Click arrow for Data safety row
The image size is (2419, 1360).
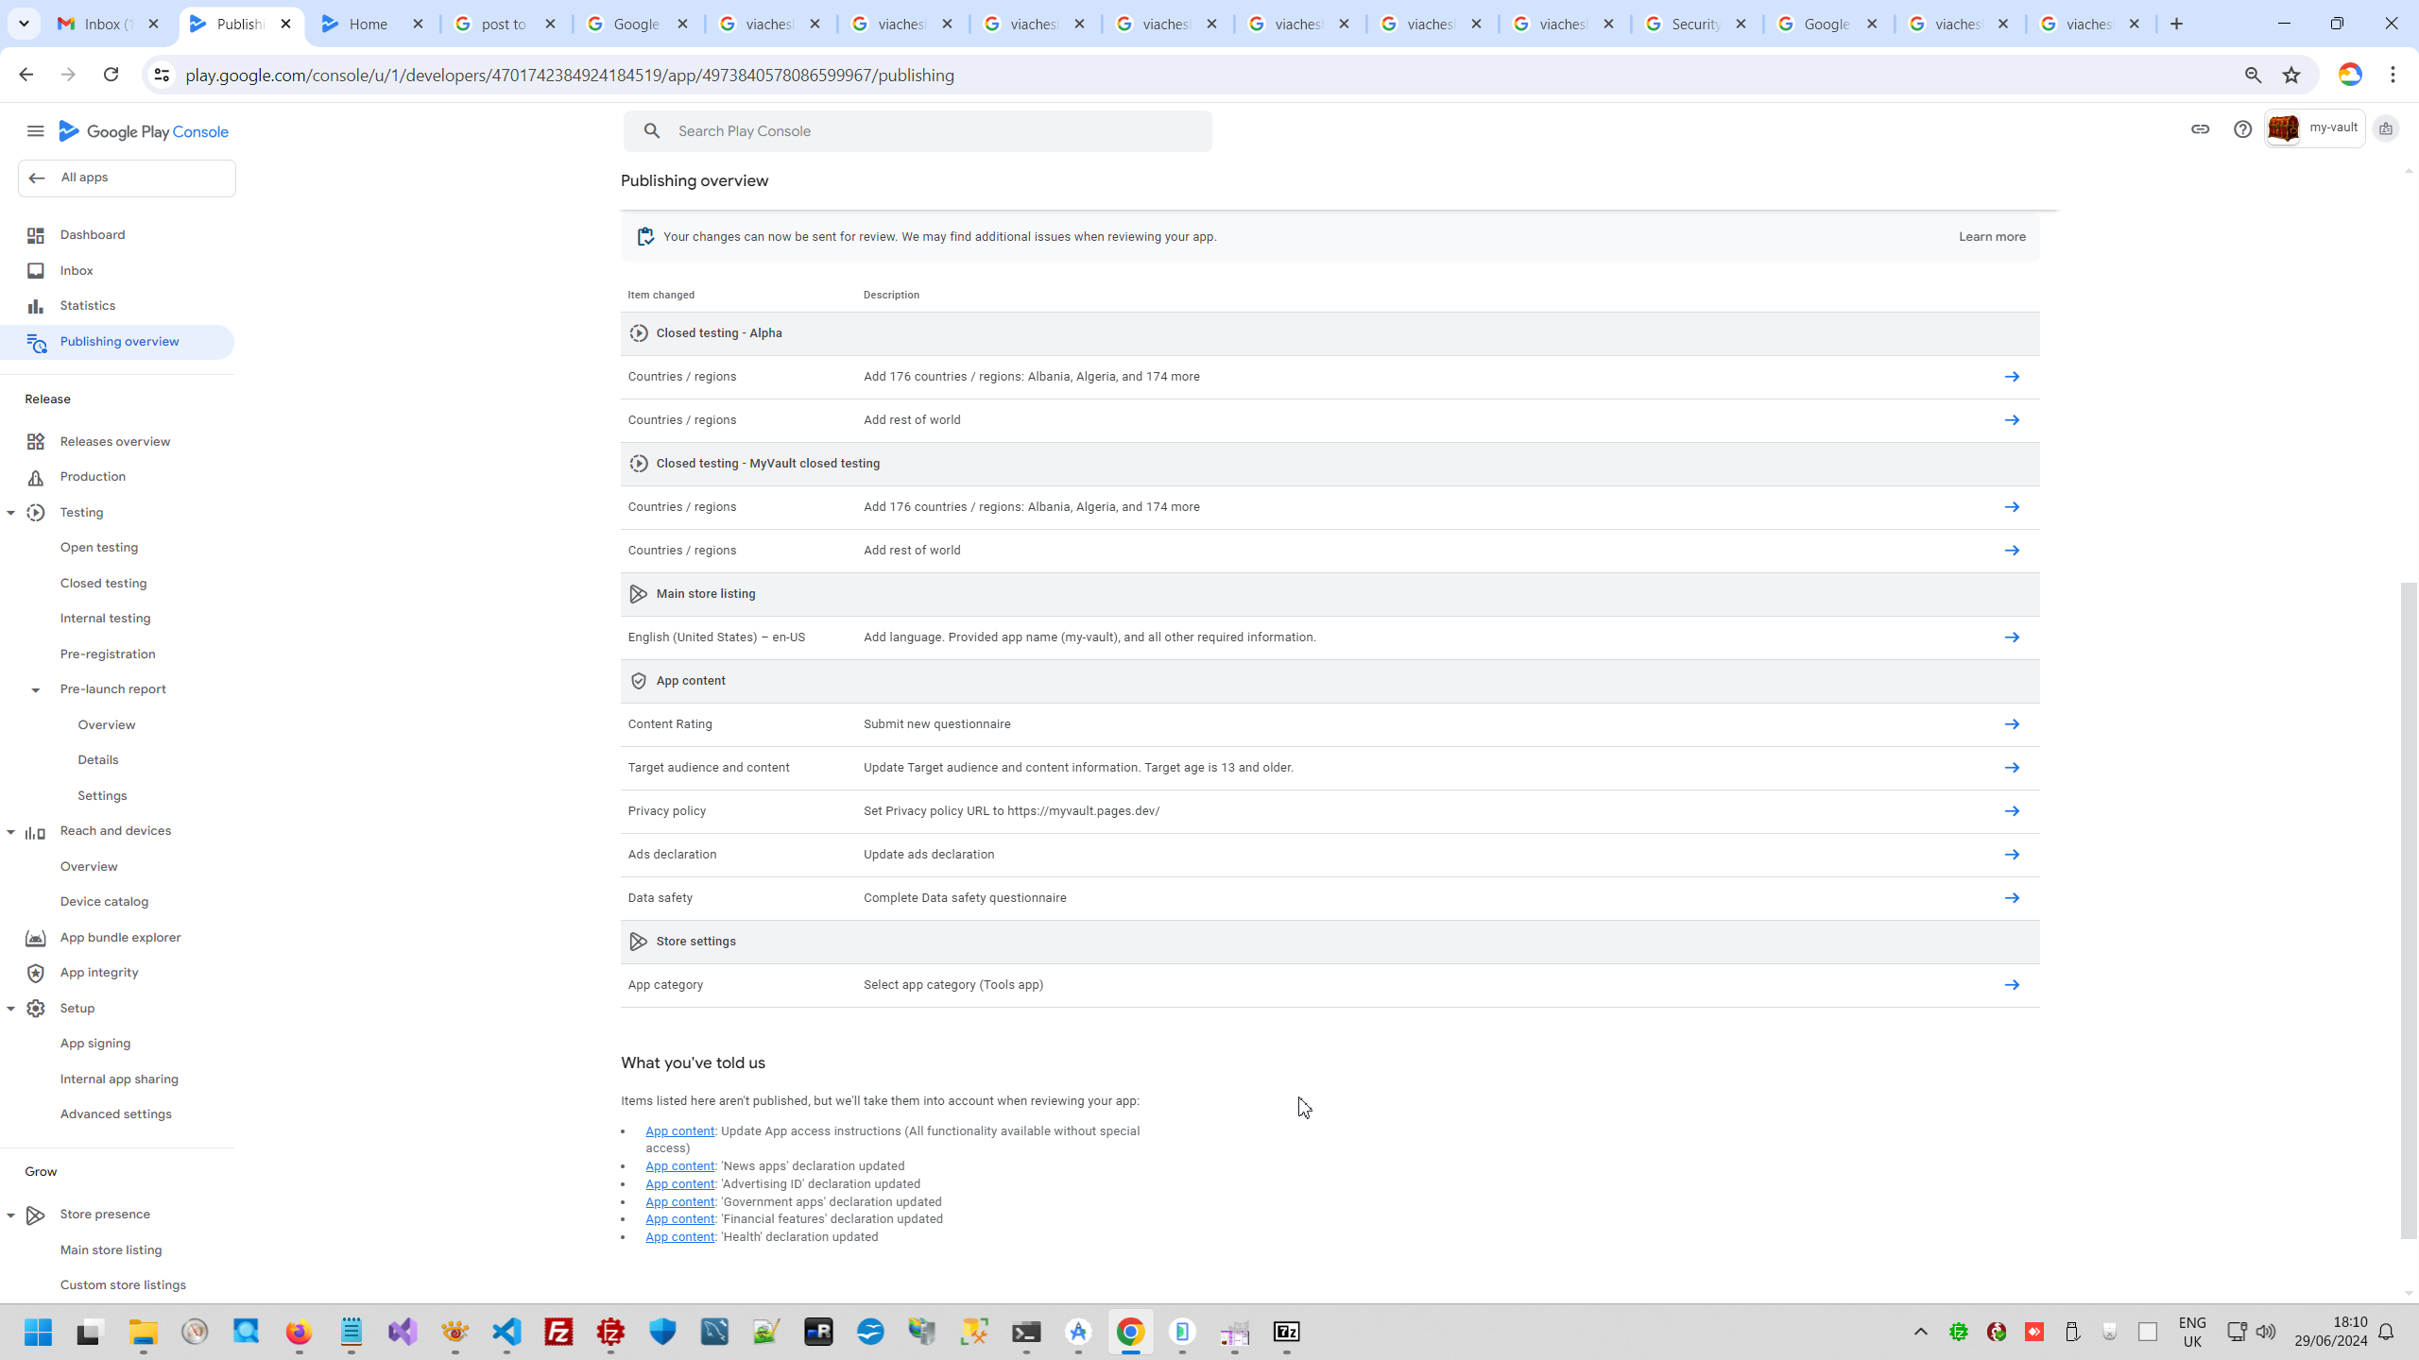coord(2012,898)
